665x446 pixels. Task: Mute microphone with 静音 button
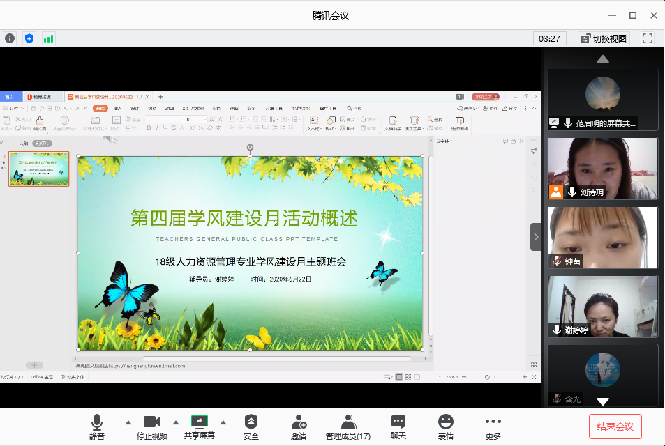pyautogui.click(x=96, y=426)
